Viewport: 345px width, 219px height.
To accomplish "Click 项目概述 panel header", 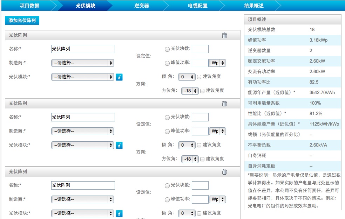I will [293, 20].
